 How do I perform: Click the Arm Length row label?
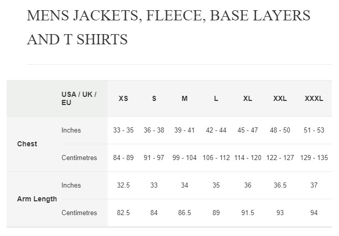click(x=37, y=199)
